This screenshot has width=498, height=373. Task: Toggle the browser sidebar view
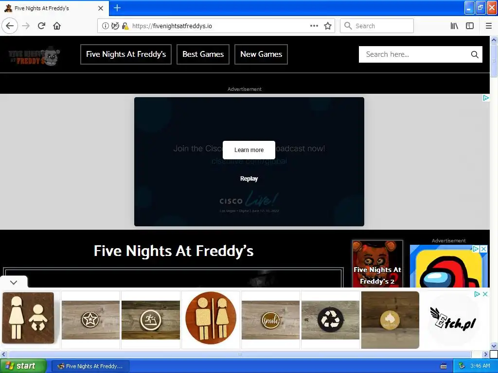pos(470,26)
